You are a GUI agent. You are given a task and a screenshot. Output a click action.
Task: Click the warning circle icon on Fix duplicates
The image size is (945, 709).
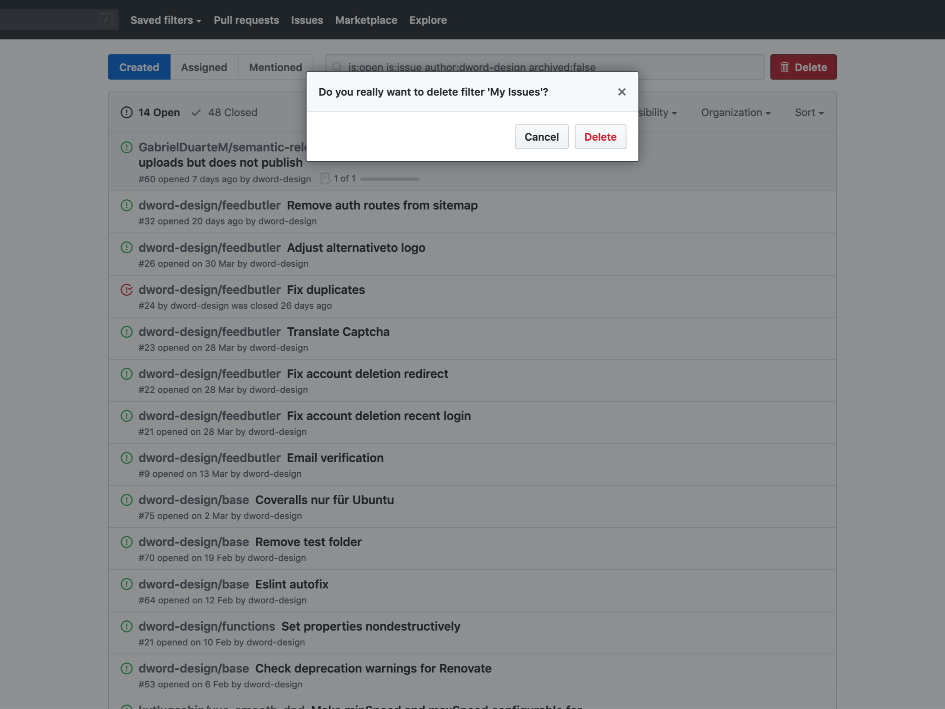click(126, 290)
